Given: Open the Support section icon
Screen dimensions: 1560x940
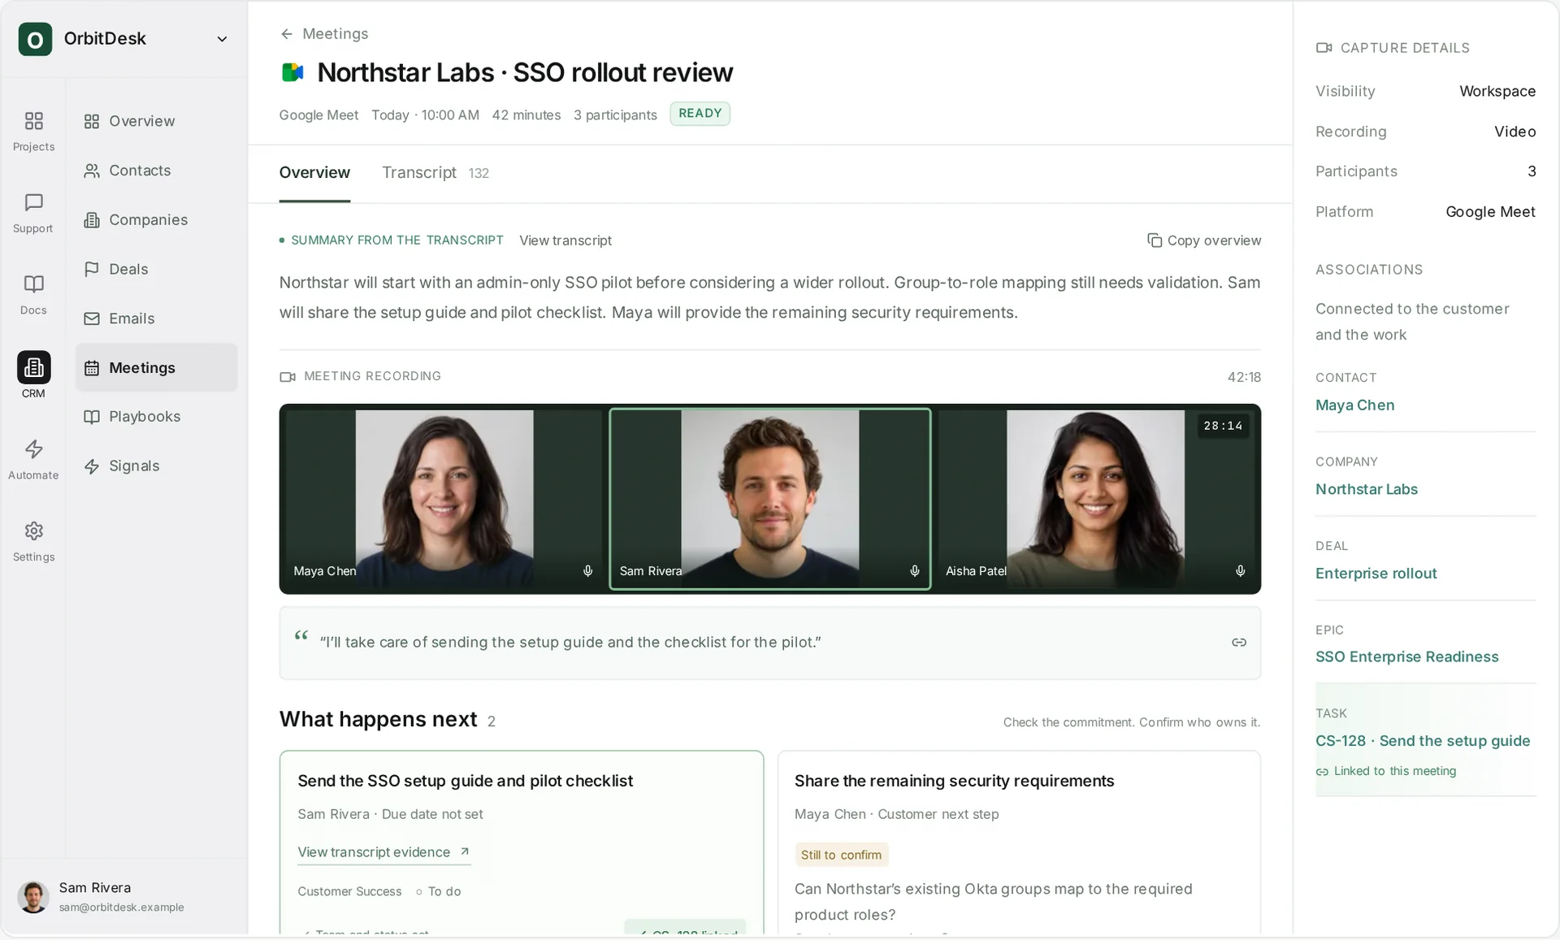Looking at the screenshot, I should coord(33,202).
